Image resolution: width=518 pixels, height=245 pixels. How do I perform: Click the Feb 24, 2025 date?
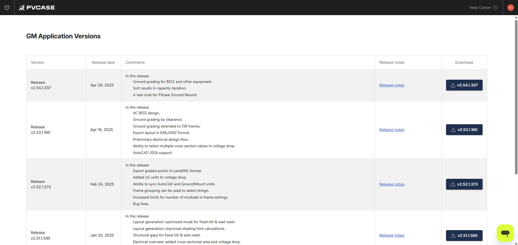[x=102, y=184]
